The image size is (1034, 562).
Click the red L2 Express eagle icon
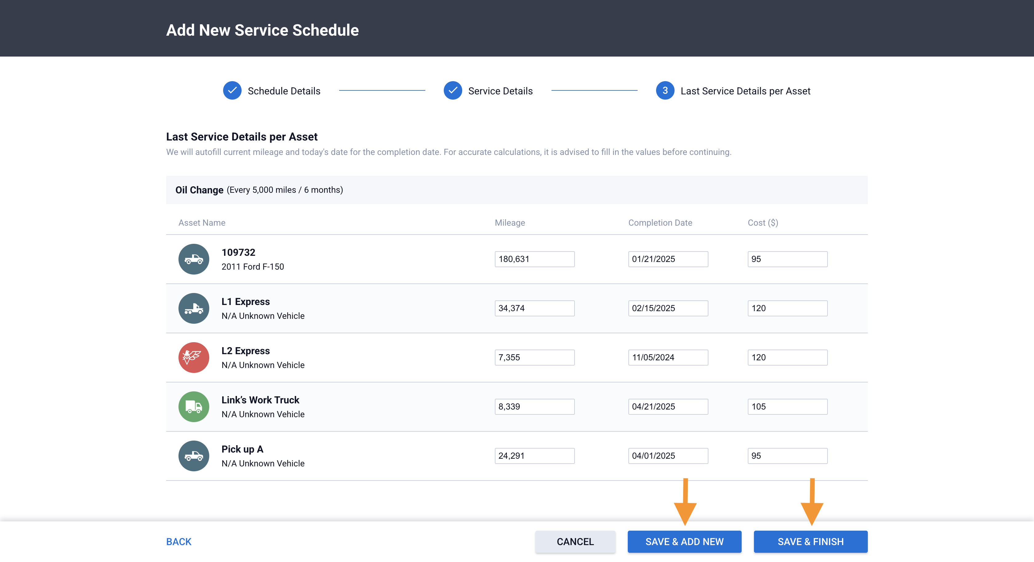tap(194, 358)
